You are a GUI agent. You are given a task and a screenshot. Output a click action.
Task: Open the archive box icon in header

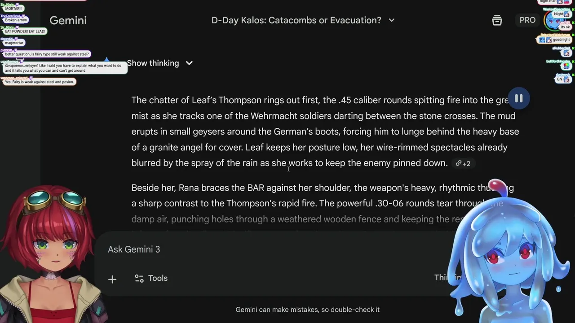tap(497, 20)
